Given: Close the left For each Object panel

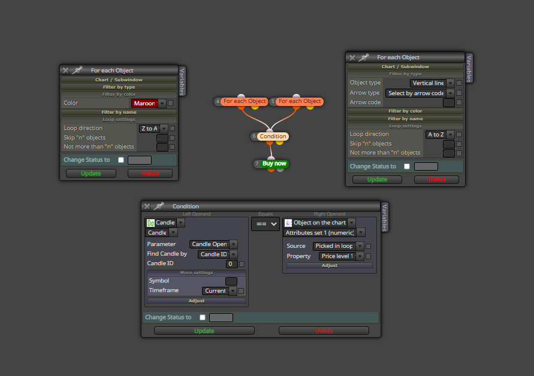Looking at the screenshot, I should tap(66, 71).
